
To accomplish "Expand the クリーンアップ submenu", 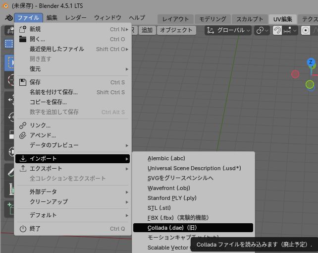I will point(73,201).
